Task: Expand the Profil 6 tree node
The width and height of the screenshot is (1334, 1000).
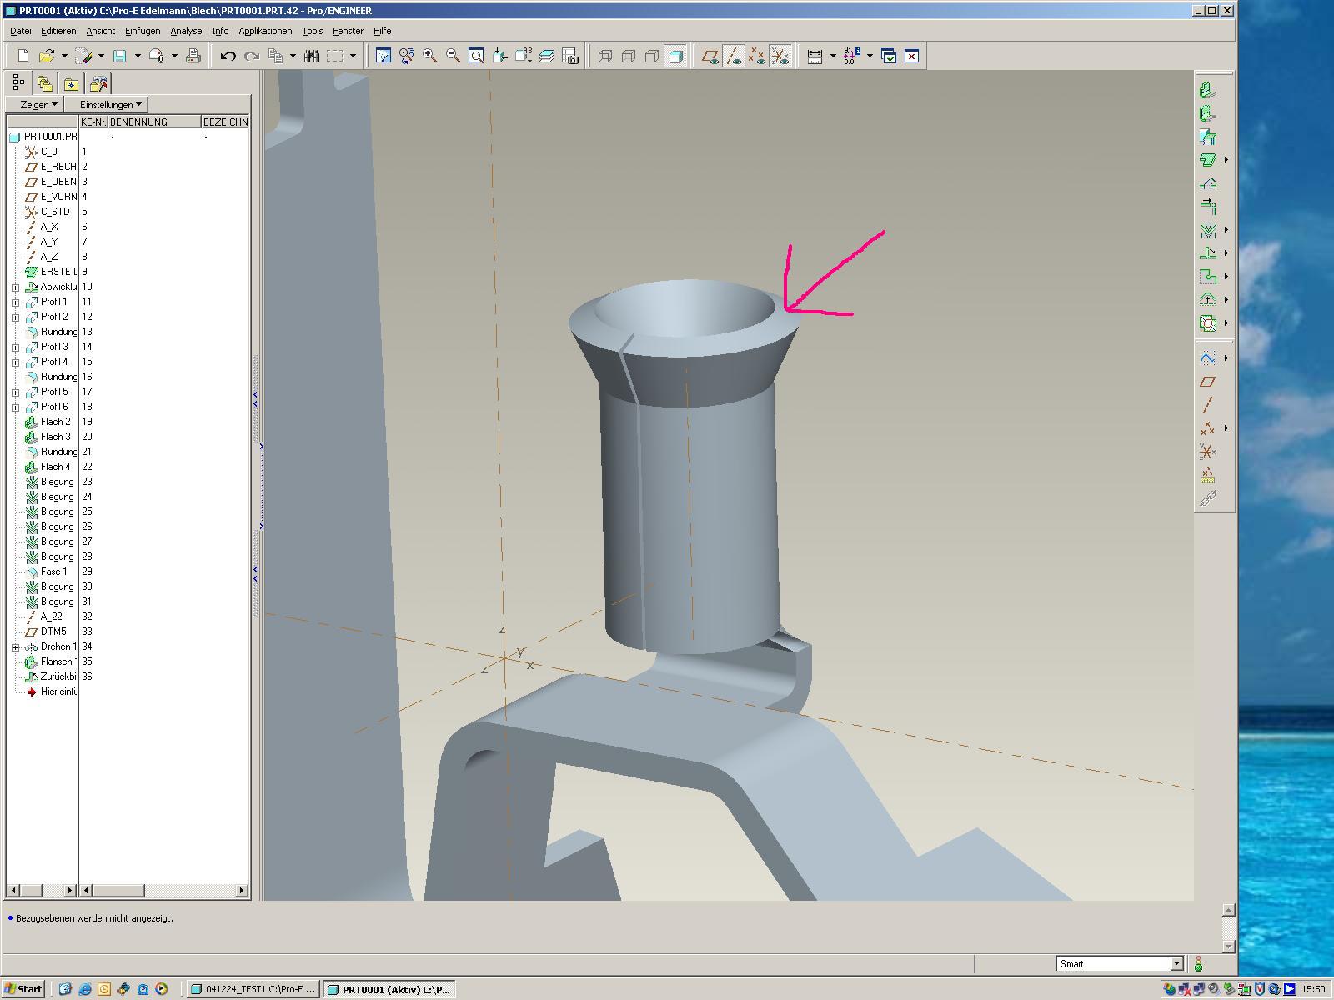Action: click(15, 407)
